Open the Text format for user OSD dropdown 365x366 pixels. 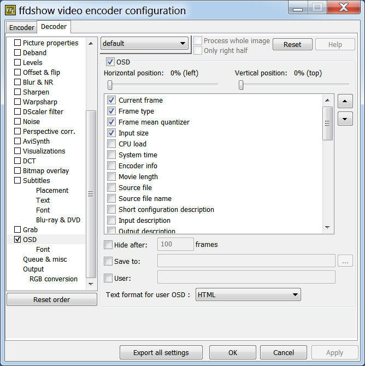click(248, 294)
